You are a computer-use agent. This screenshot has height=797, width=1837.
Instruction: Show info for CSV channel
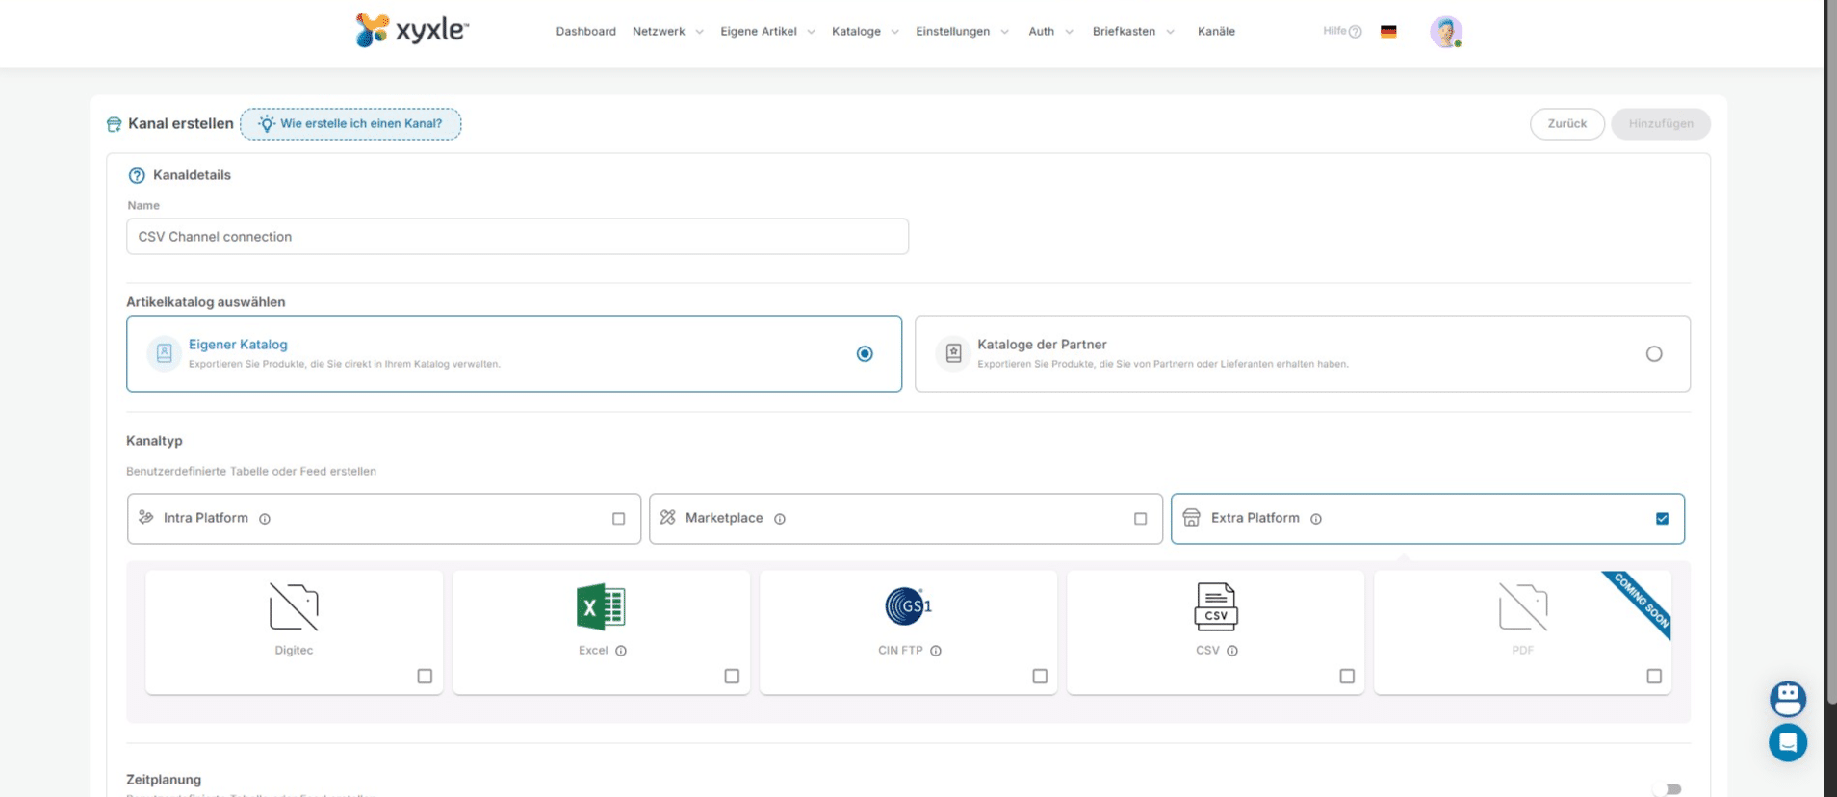coord(1232,651)
